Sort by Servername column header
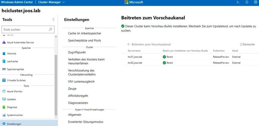The height and width of the screenshot is (126, 259). [134, 51]
